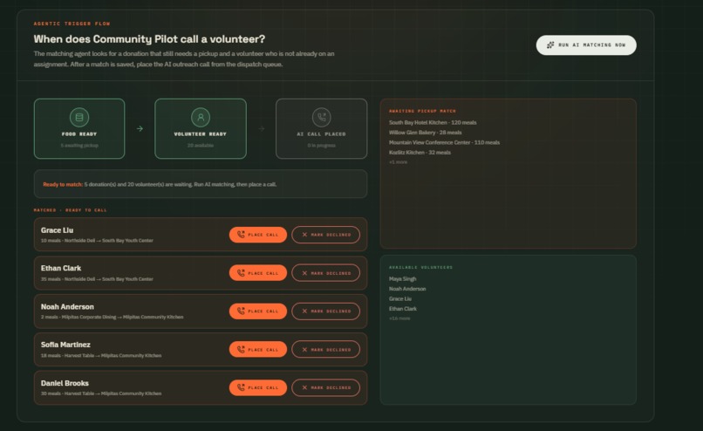Click Grace Liu in Available Volunteers
This screenshot has height=431, width=703.
(x=400, y=298)
